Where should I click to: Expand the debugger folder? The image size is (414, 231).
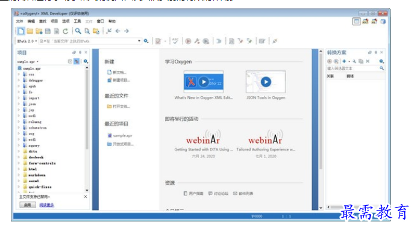click(19, 80)
